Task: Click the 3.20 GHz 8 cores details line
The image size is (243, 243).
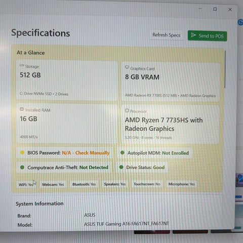Action: [148, 138]
